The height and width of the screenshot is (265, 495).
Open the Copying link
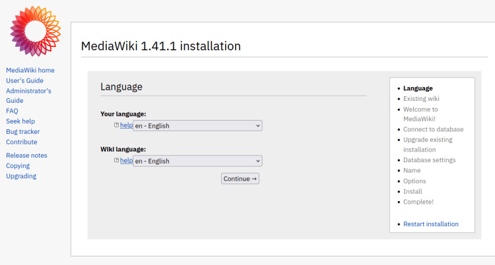pyautogui.click(x=18, y=166)
